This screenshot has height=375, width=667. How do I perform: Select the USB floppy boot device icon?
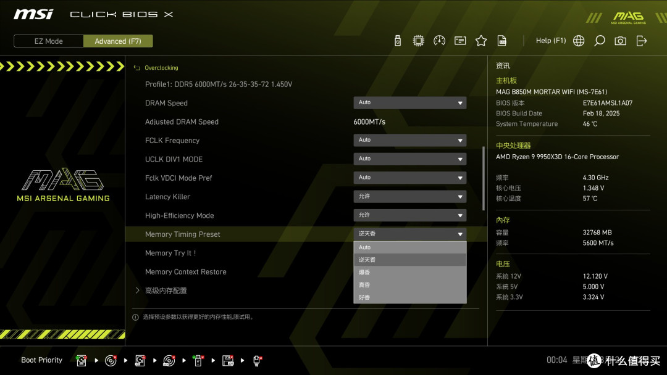[227, 361]
